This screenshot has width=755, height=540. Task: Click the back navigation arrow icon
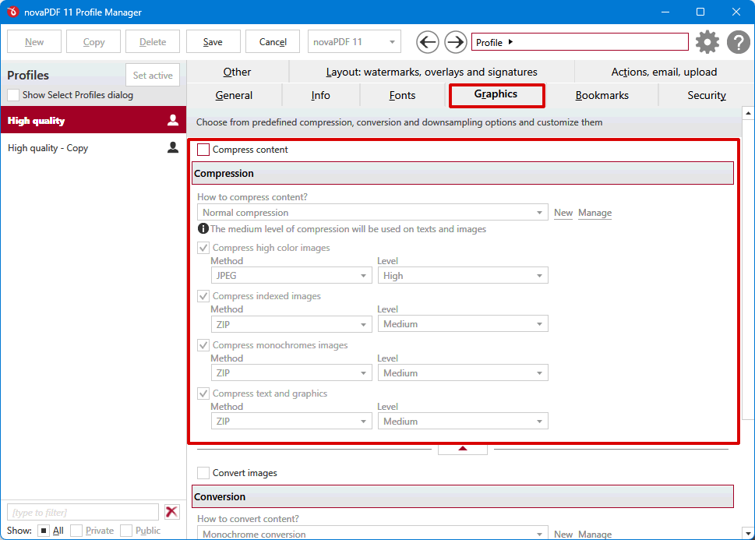click(428, 42)
